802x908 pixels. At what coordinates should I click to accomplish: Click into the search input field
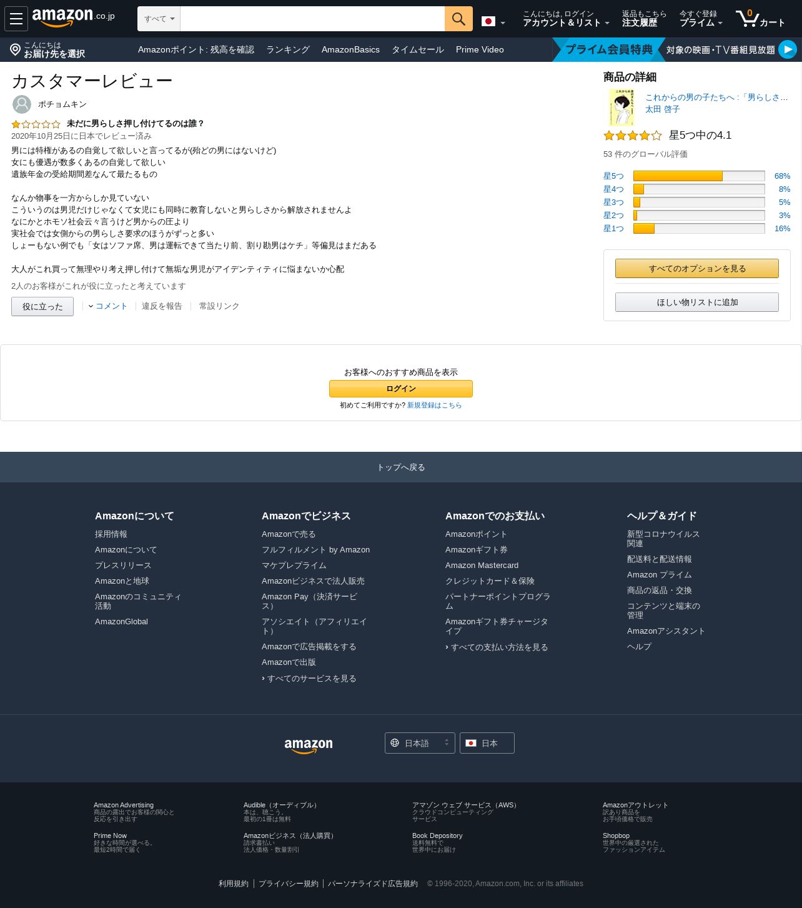(312, 19)
